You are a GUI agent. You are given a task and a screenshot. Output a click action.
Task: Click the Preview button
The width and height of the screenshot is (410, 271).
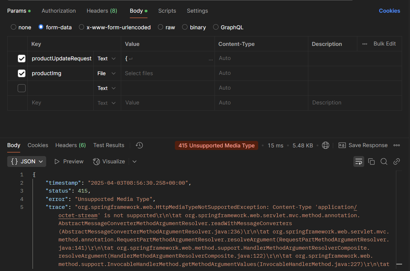point(69,162)
